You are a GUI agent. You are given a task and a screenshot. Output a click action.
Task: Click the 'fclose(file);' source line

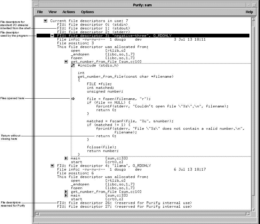click(x=102, y=147)
